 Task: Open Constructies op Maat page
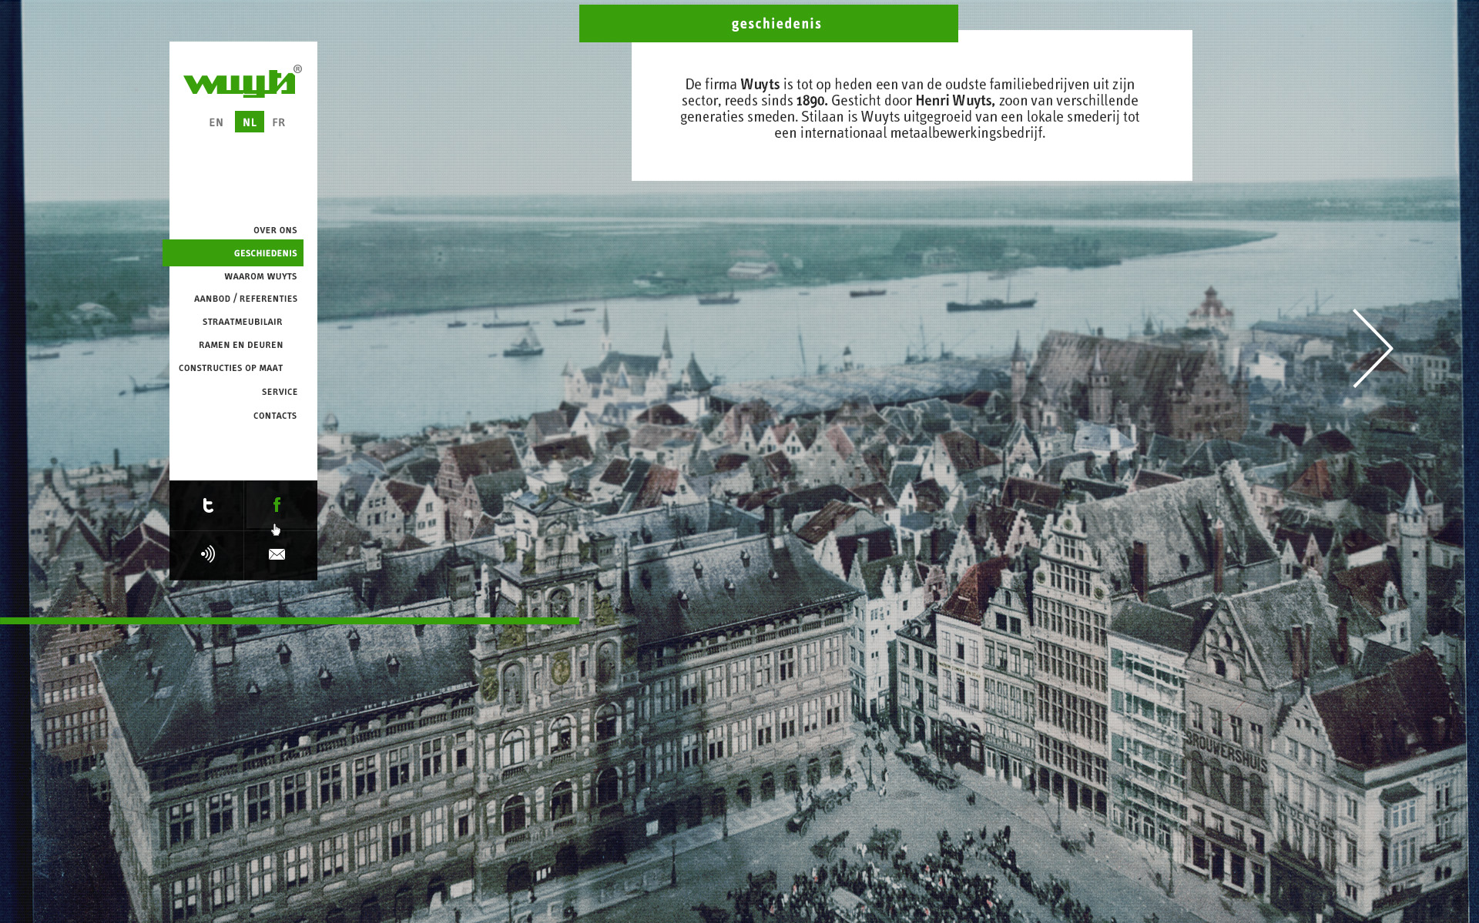point(230,368)
